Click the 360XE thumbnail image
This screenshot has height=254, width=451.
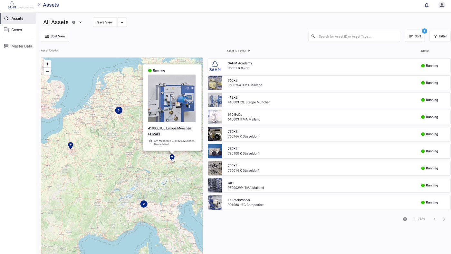click(x=215, y=83)
